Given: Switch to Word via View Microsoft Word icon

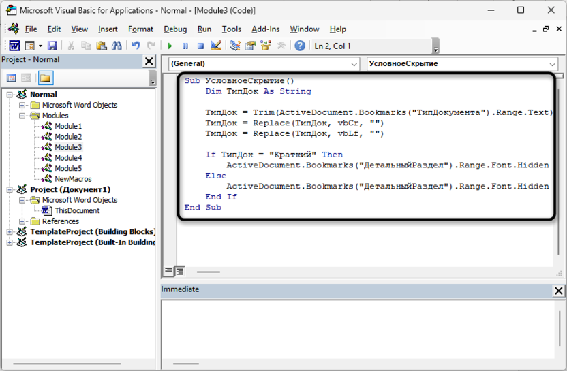Looking at the screenshot, I should pos(14,46).
